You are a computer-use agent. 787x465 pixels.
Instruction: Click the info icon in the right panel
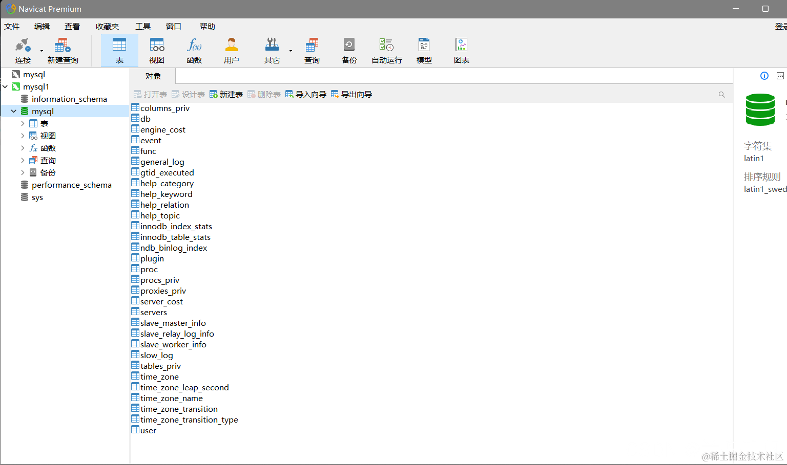[764, 76]
